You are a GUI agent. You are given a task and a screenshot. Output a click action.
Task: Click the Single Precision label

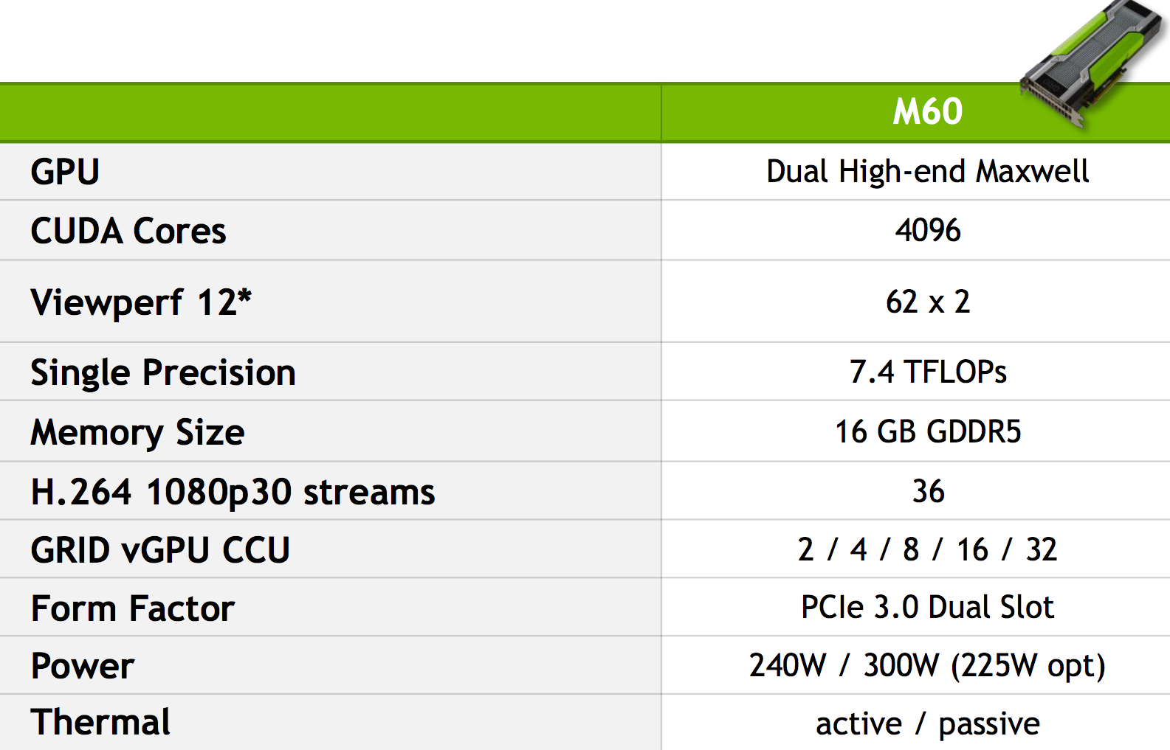click(x=163, y=372)
